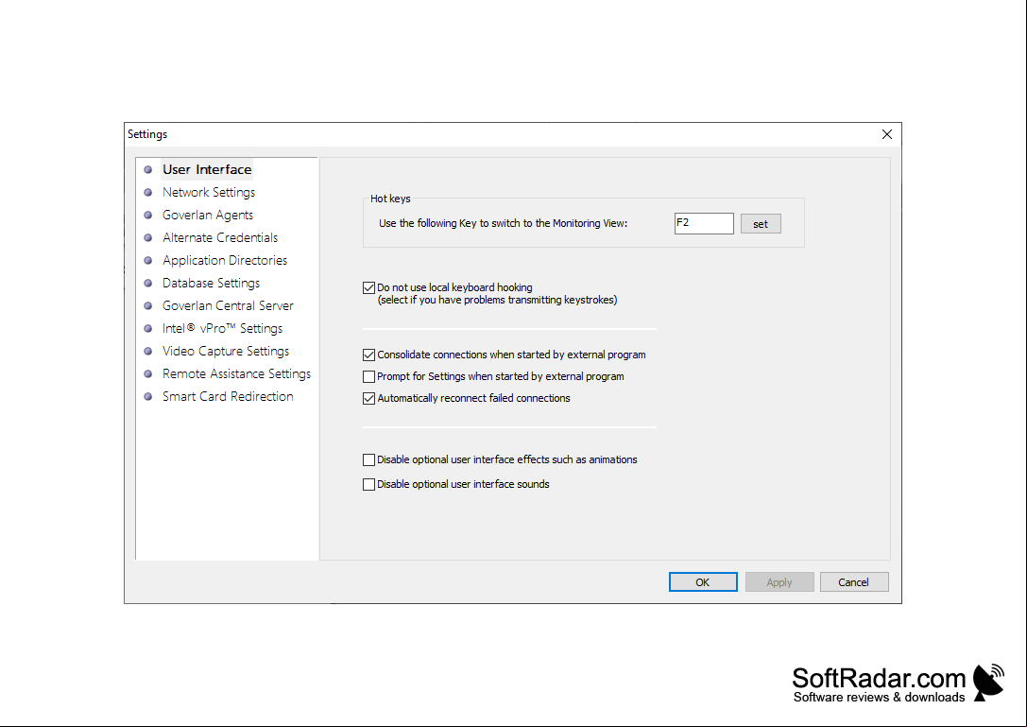The width and height of the screenshot is (1027, 727).
Task: Toggle Automatically reconnect failed connections
Action: tap(368, 399)
